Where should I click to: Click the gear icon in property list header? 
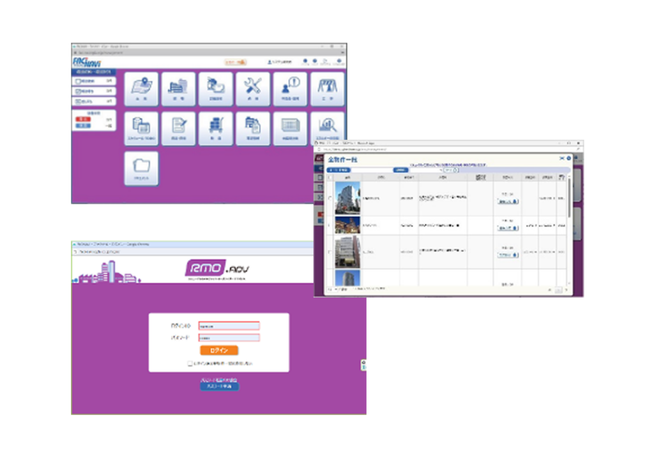point(568,158)
